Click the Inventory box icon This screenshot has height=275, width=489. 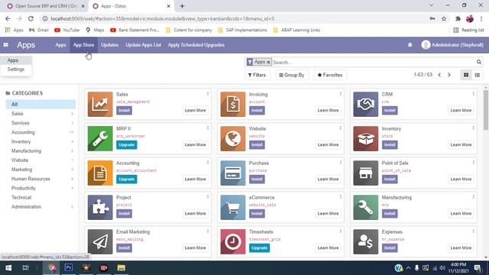tap(365, 138)
